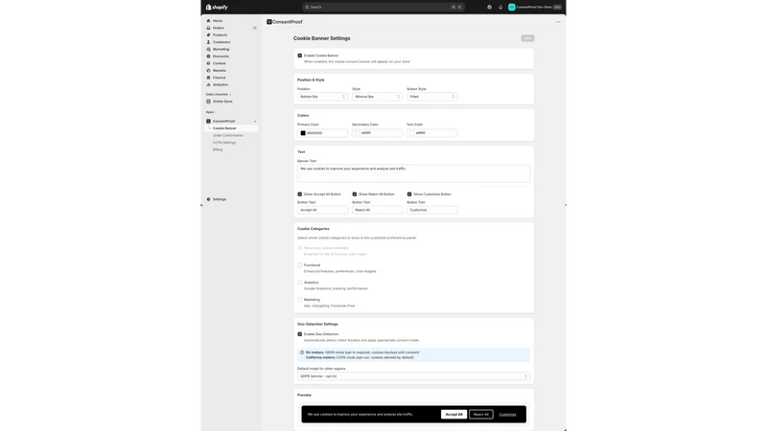The image size is (767, 431).
Task: Open Settings in sidebar
Action: pos(220,199)
